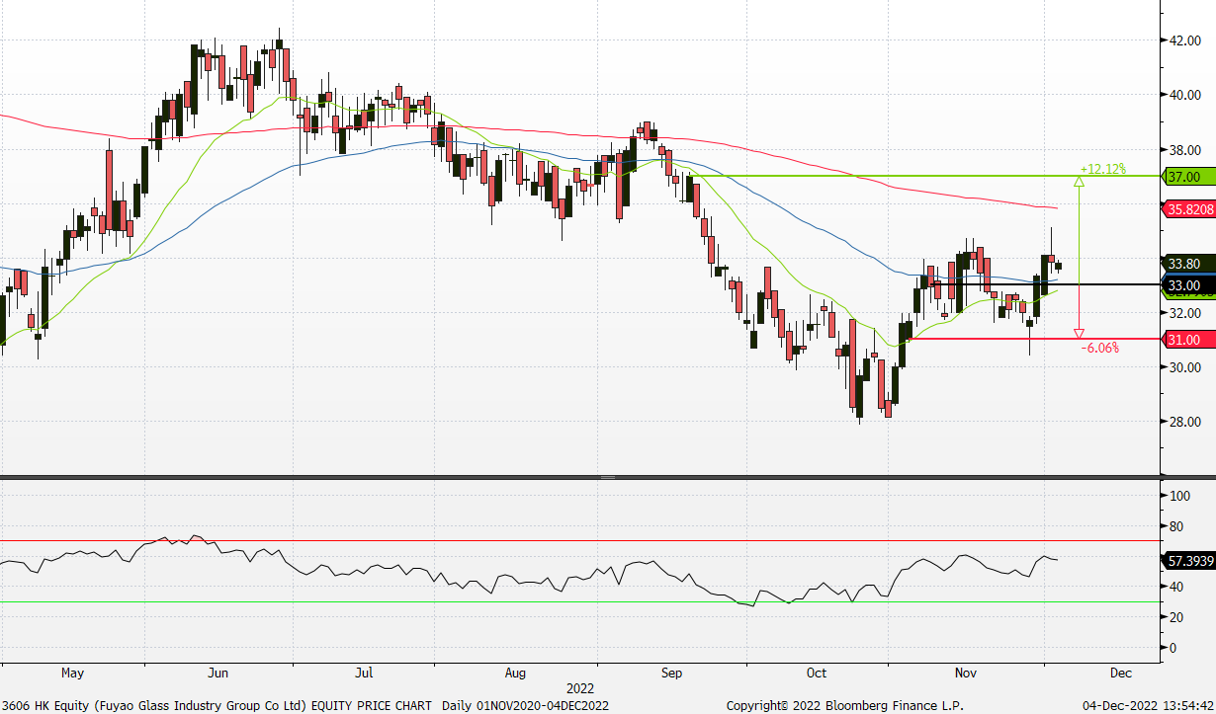Select the green upward target arrow marker
The width and height of the screenshot is (1216, 714).
pos(1080,182)
